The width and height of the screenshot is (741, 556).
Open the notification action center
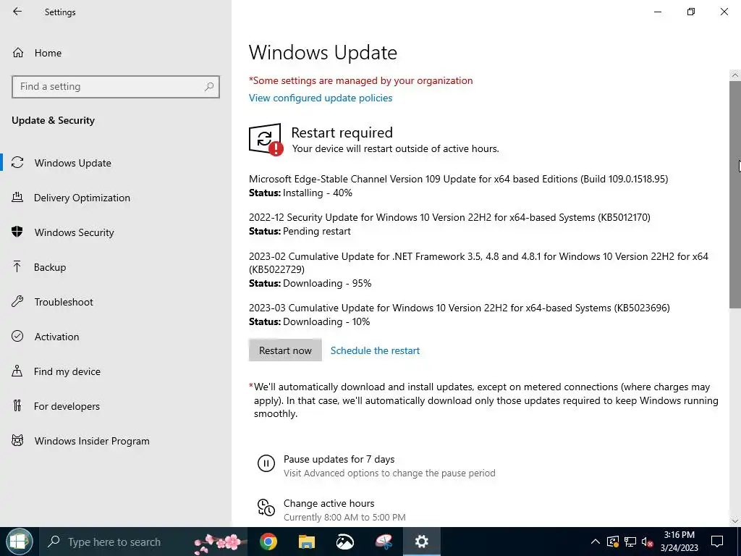coord(717,542)
